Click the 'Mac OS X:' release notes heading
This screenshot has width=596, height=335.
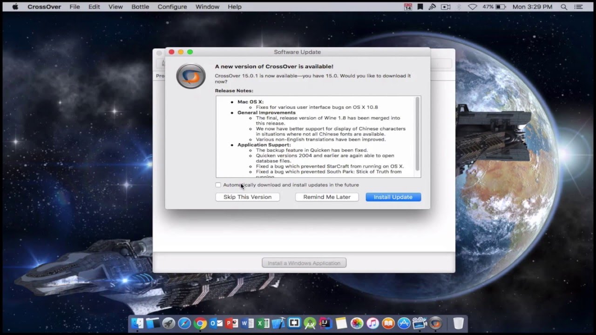pos(251,102)
